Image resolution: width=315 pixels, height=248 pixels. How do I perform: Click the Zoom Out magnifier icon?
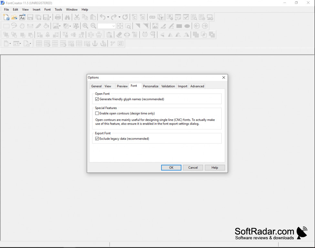93,26
